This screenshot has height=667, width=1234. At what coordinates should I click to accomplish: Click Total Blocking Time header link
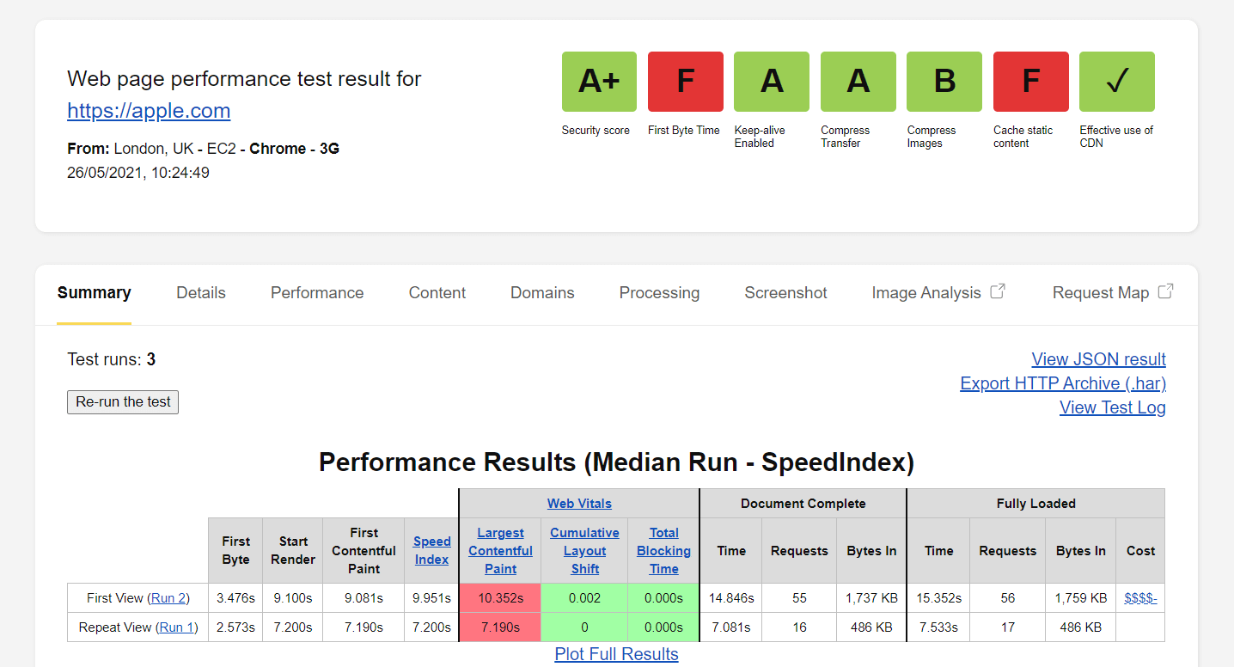[663, 550]
